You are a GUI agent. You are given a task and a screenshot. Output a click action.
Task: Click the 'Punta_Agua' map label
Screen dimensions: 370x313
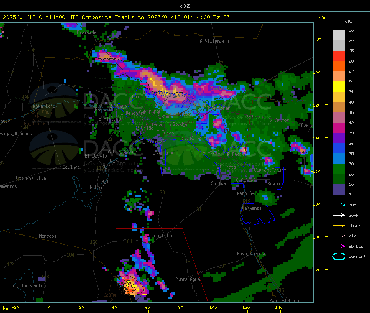tap(187, 279)
